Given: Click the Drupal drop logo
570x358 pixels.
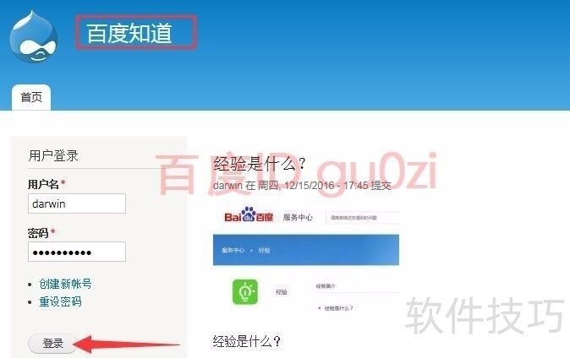Looking at the screenshot, I should [34, 36].
